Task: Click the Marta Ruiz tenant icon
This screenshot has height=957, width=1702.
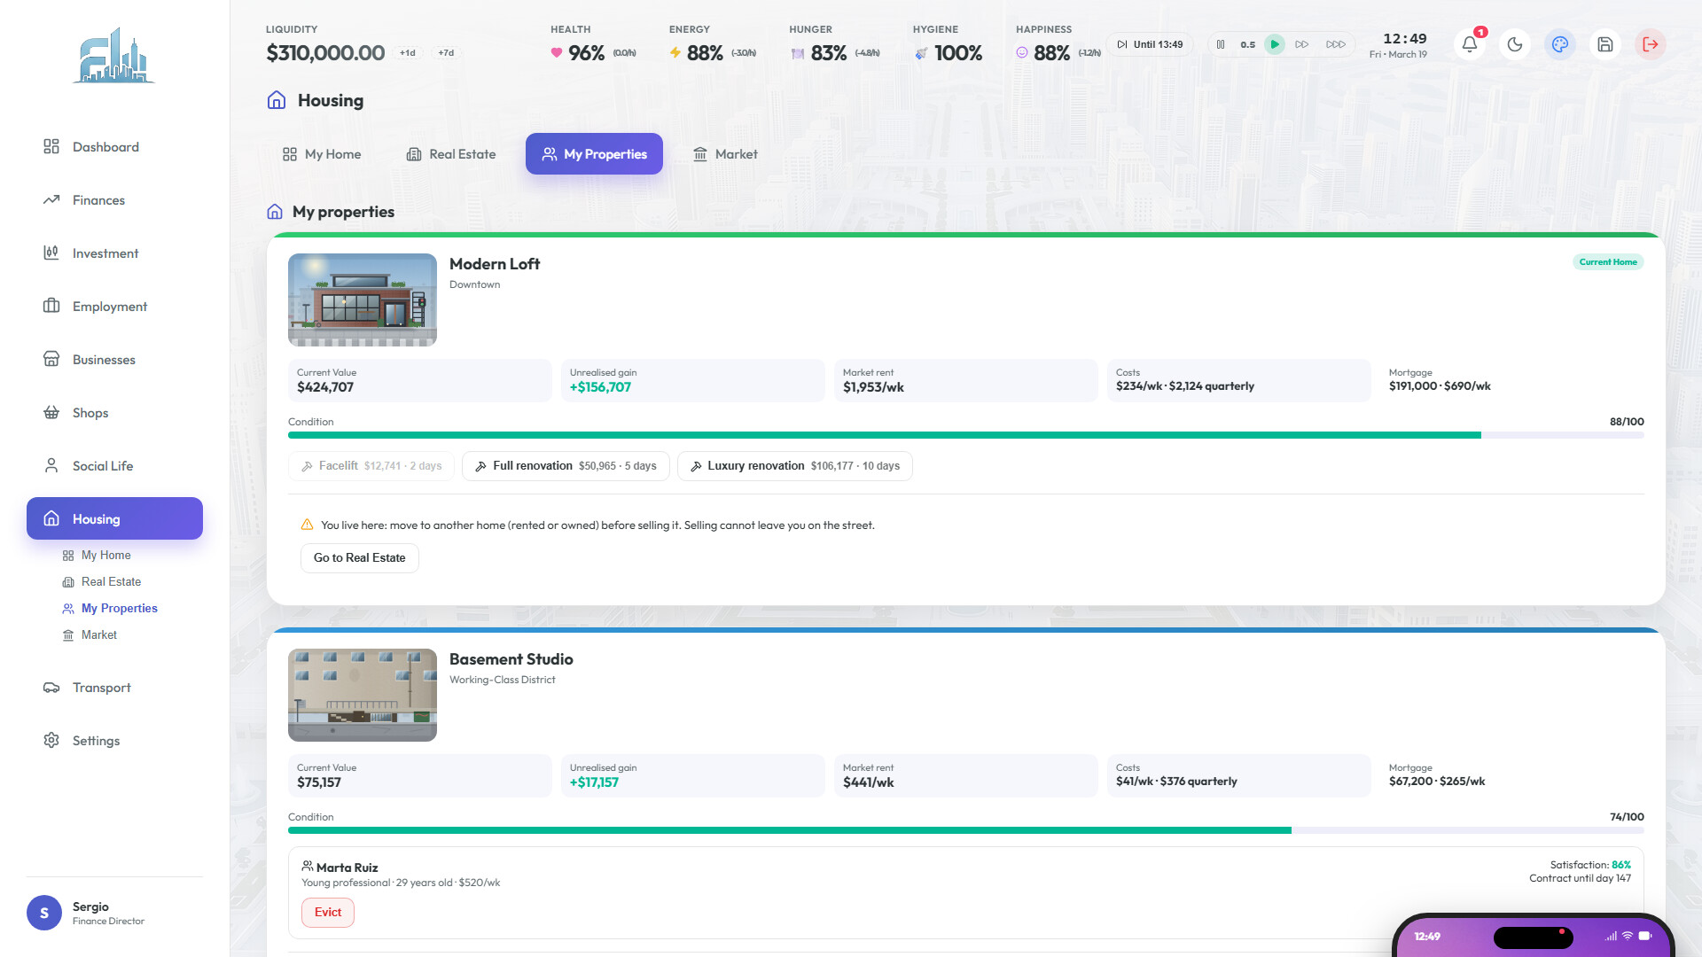Action: 308,867
